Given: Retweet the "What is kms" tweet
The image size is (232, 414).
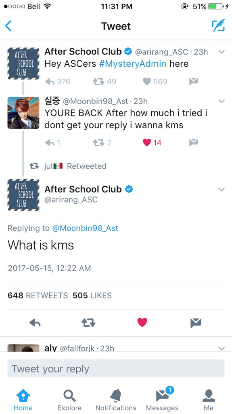Looking at the screenshot, I should click(88, 323).
